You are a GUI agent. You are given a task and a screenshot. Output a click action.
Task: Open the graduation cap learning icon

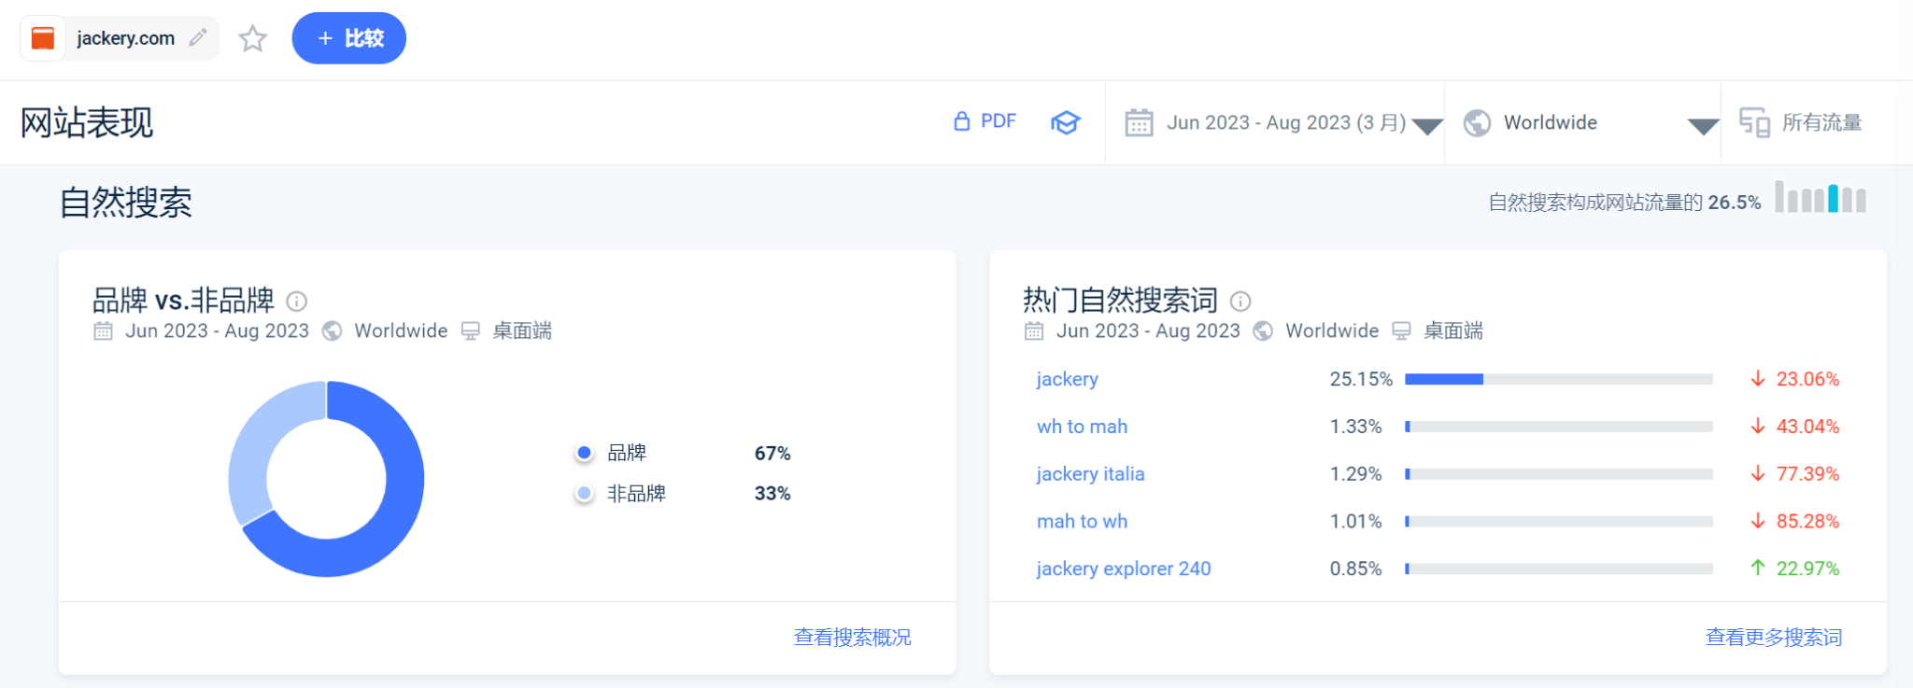[x=1066, y=122]
